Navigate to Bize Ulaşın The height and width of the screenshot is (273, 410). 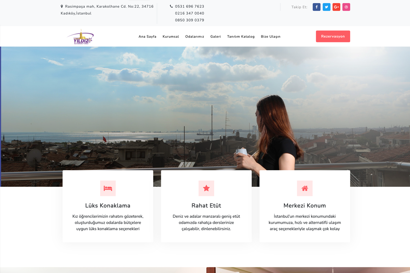[271, 37]
